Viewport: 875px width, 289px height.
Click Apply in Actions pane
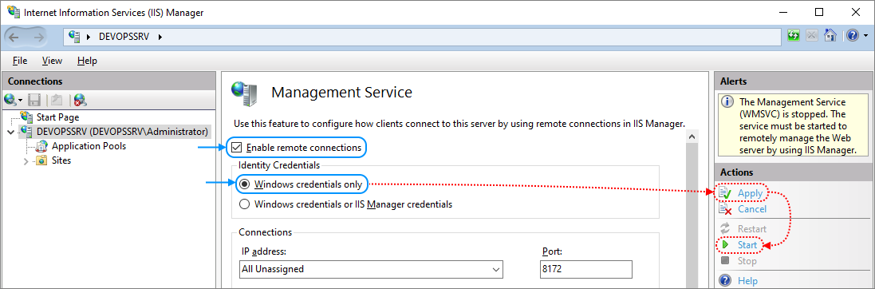pyautogui.click(x=750, y=193)
